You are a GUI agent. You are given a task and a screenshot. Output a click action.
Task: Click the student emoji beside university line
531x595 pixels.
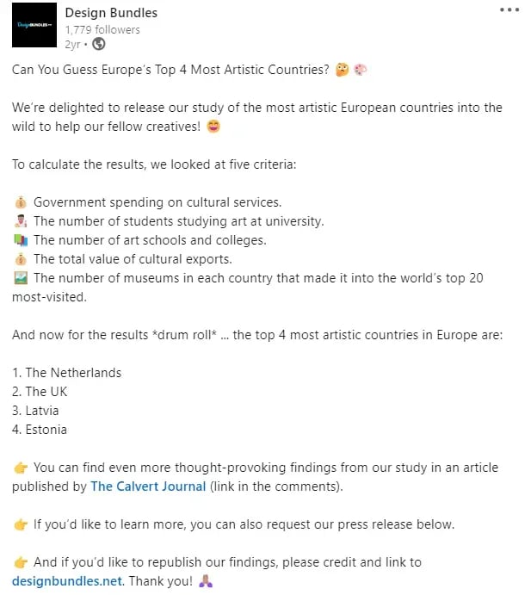point(21,220)
